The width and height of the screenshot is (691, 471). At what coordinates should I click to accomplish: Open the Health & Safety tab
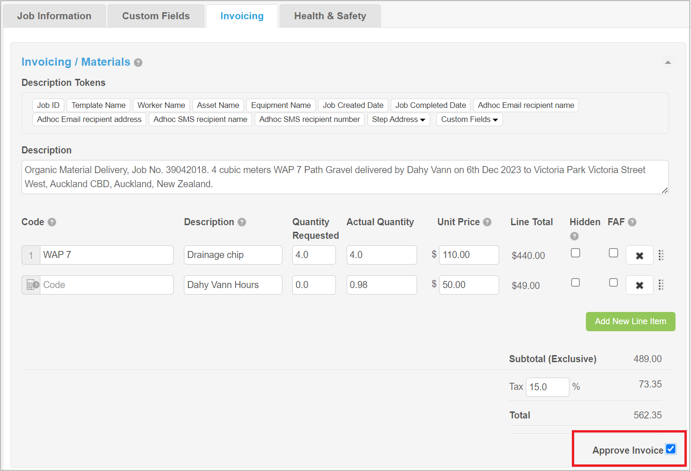(x=330, y=16)
